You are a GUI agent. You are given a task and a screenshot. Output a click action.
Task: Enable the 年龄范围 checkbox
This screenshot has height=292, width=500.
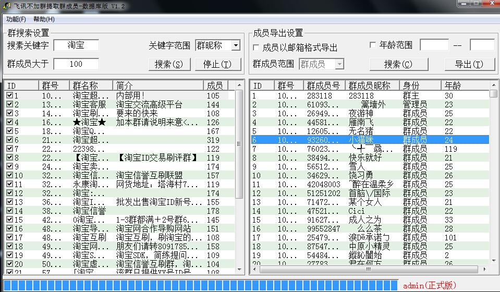point(372,45)
